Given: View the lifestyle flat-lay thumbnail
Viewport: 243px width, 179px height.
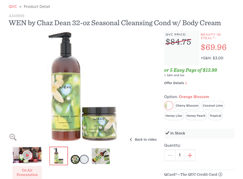Looking at the screenshot, I should [x=101, y=156].
